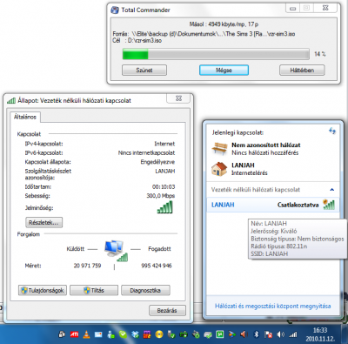The image size is (348, 344).
Task: Open the white volume speaker tray icon
Action: [280, 334]
